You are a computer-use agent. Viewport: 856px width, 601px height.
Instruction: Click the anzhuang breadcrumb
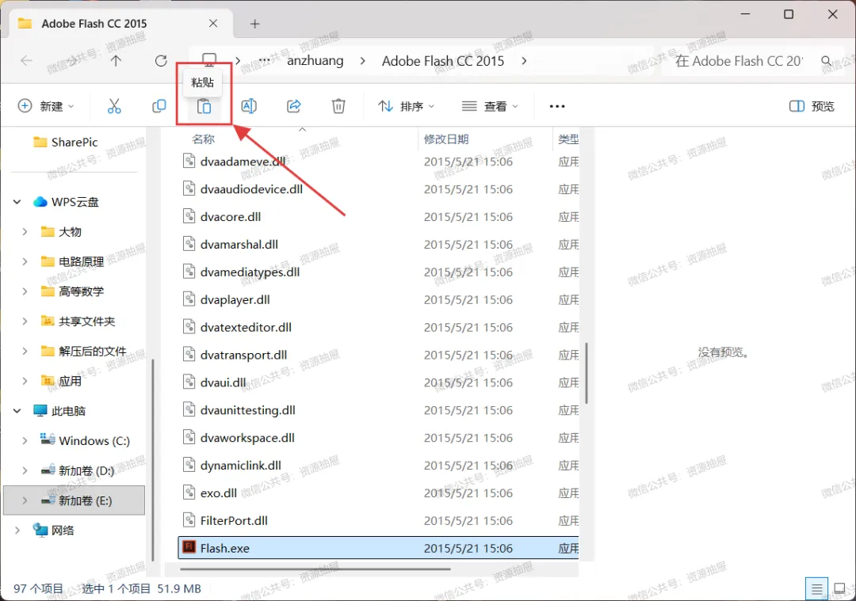tap(315, 60)
